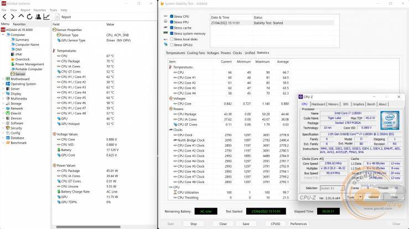Expand the Storage node
Image resolution: width=409 pixels, height=229 pixels.
[3, 103]
